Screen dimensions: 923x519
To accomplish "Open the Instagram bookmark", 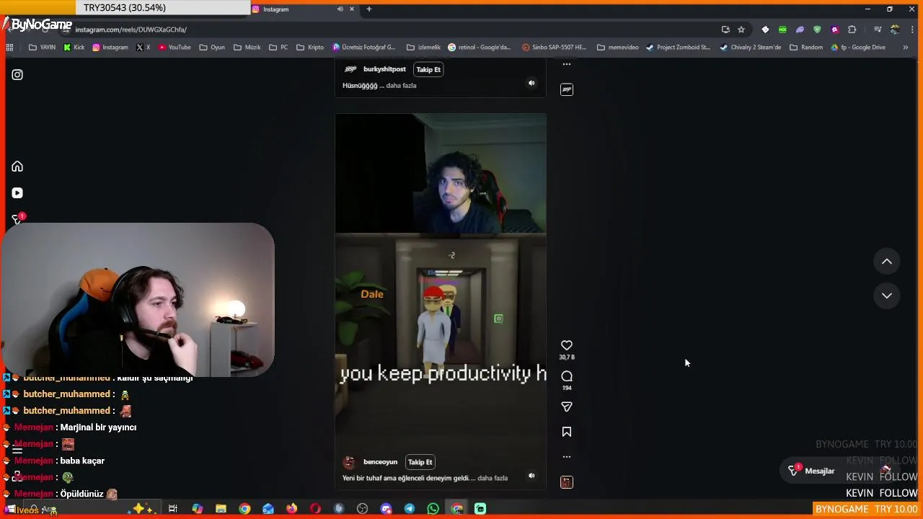I will [x=110, y=48].
